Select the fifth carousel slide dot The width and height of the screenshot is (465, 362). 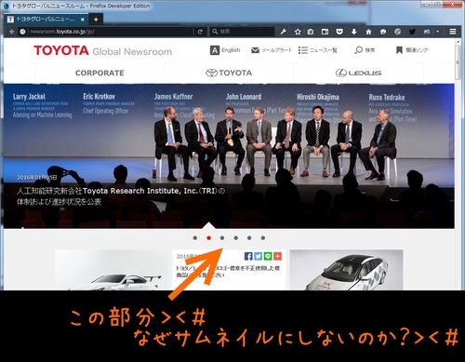tap(249, 238)
